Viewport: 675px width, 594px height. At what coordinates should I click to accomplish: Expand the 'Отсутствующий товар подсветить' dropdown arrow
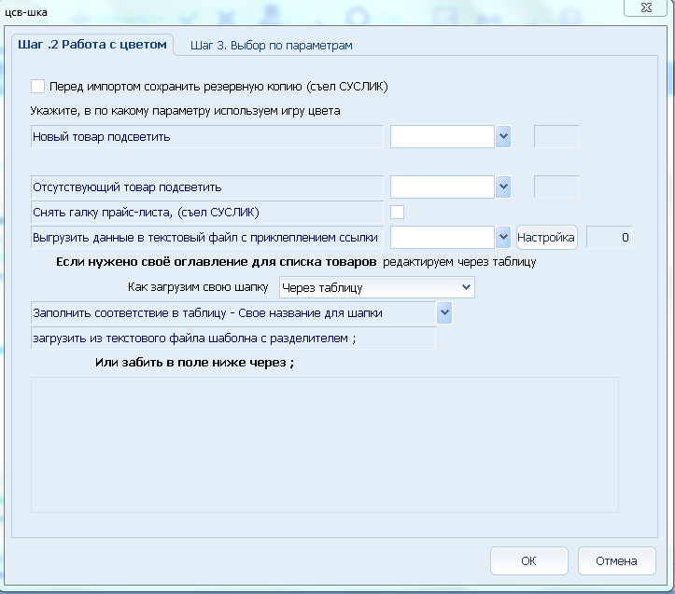(504, 187)
